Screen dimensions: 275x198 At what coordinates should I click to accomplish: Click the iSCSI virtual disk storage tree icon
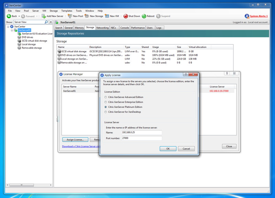(19, 41)
